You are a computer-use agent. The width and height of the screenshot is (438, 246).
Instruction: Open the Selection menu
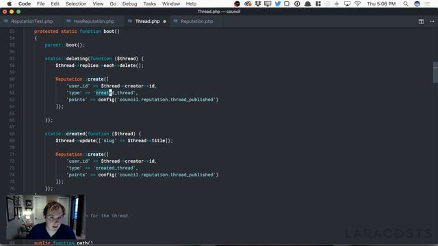[x=76, y=3]
